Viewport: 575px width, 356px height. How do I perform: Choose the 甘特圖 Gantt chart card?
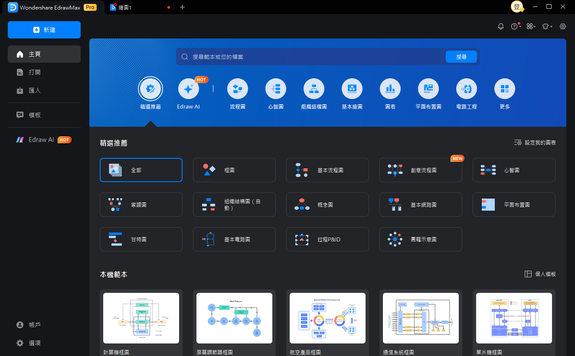pos(141,239)
